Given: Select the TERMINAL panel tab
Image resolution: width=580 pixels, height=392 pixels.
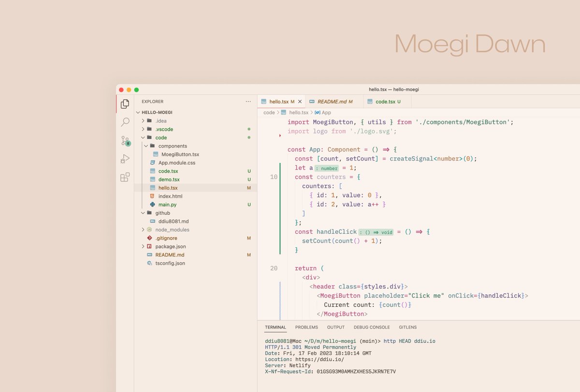Looking at the screenshot, I should [x=275, y=327].
